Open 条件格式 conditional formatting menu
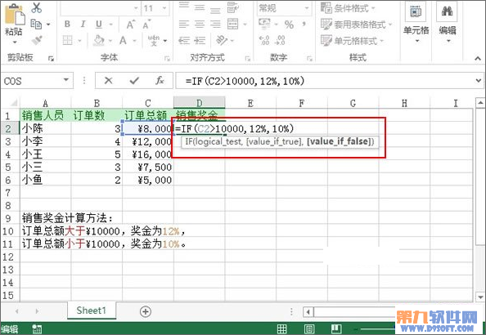This screenshot has width=486, height=335. click(348, 8)
